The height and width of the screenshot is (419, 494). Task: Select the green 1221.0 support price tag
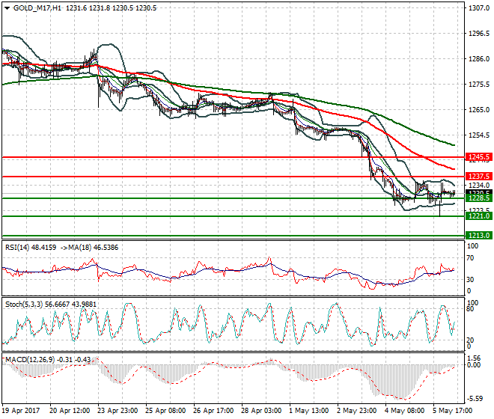[478, 215]
